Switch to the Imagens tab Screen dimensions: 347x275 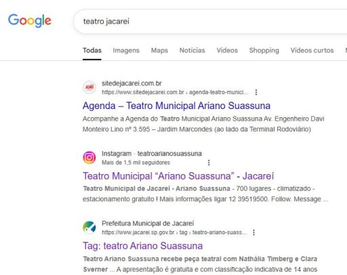click(x=126, y=50)
